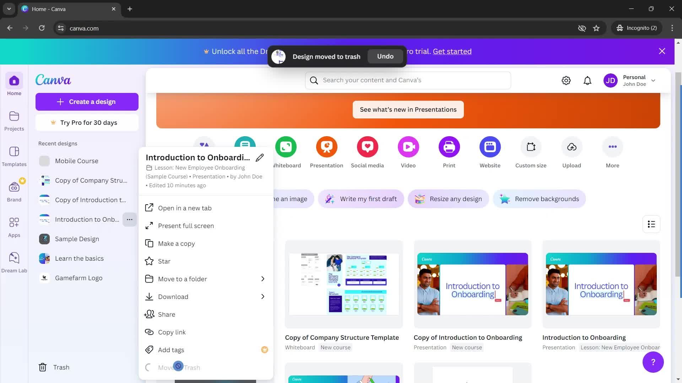Viewport: 682px width, 383px height.
Task: Click the search input field
Action: point(412,80)
